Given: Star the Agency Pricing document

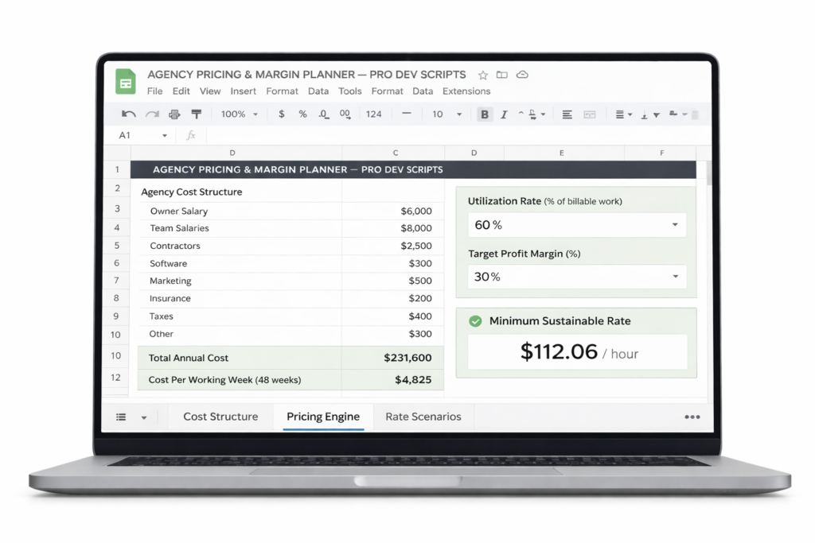Looking at the screenshot, I should (482, 75).
